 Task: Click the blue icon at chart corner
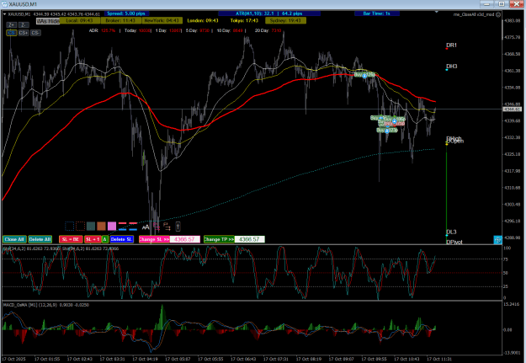(x=498, y=239)
